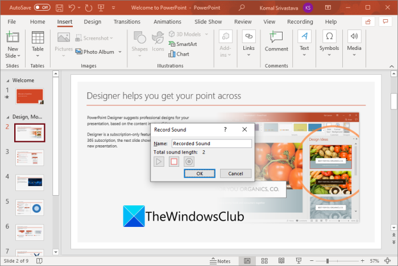Click the Shapes gallery button

pos(140,44)
